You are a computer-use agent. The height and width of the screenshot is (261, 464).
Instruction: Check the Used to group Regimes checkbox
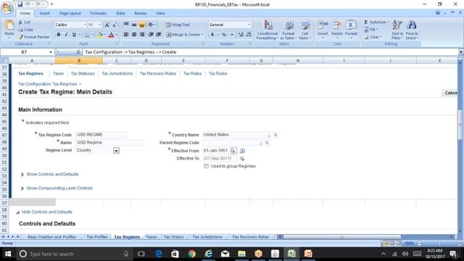[206, 166]
